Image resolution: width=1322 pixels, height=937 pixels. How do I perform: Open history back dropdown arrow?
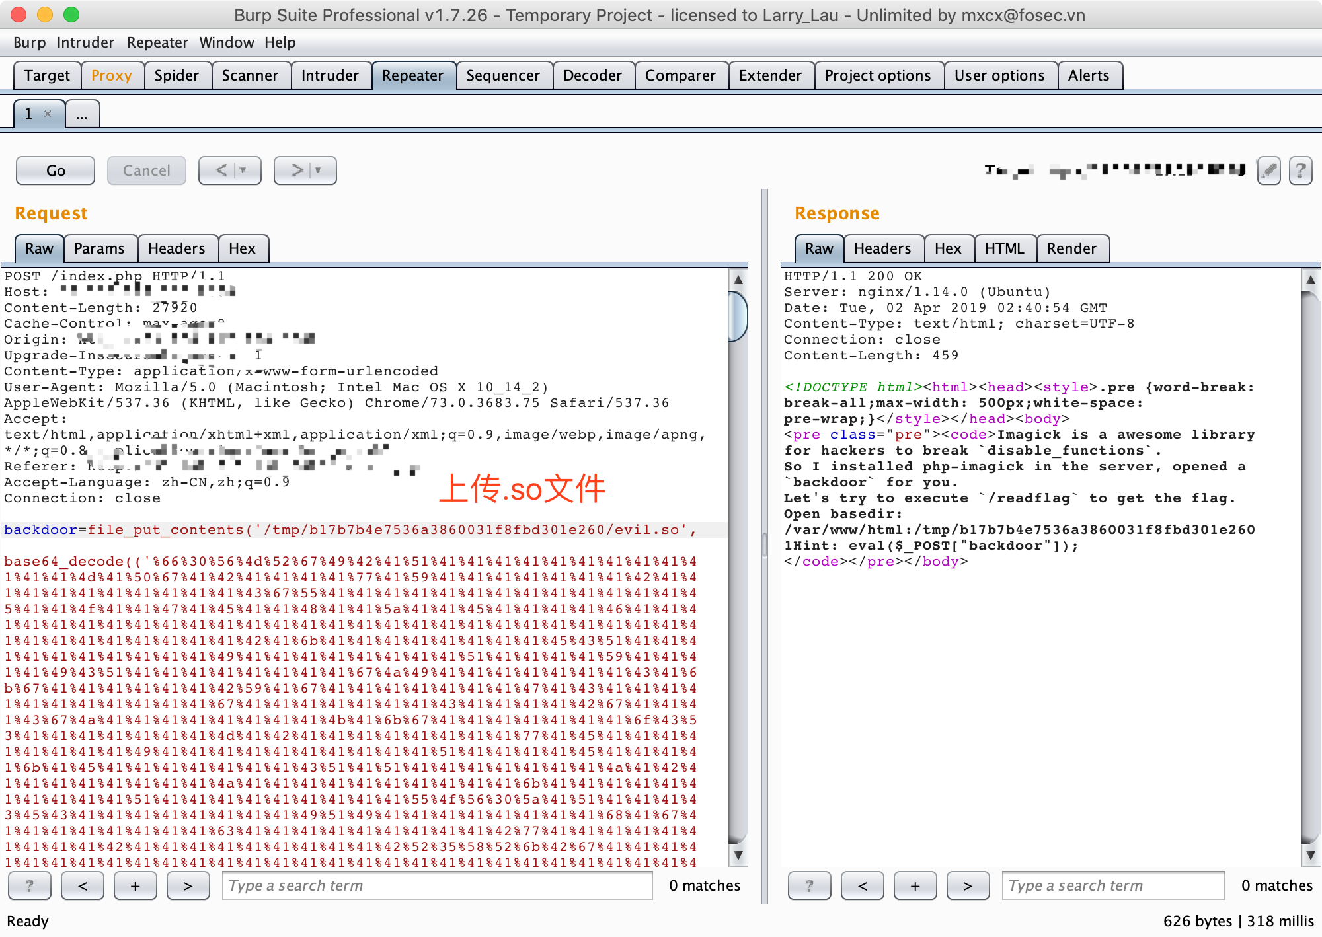point(243,170)
